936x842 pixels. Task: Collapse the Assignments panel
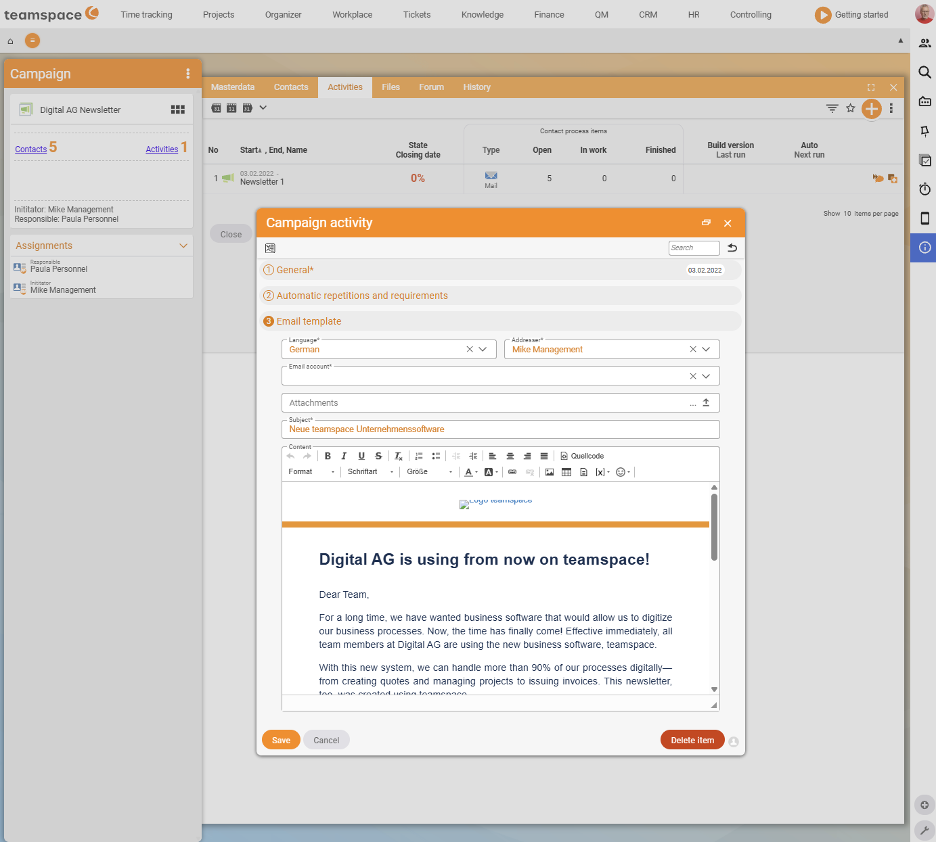pos(183,245)
